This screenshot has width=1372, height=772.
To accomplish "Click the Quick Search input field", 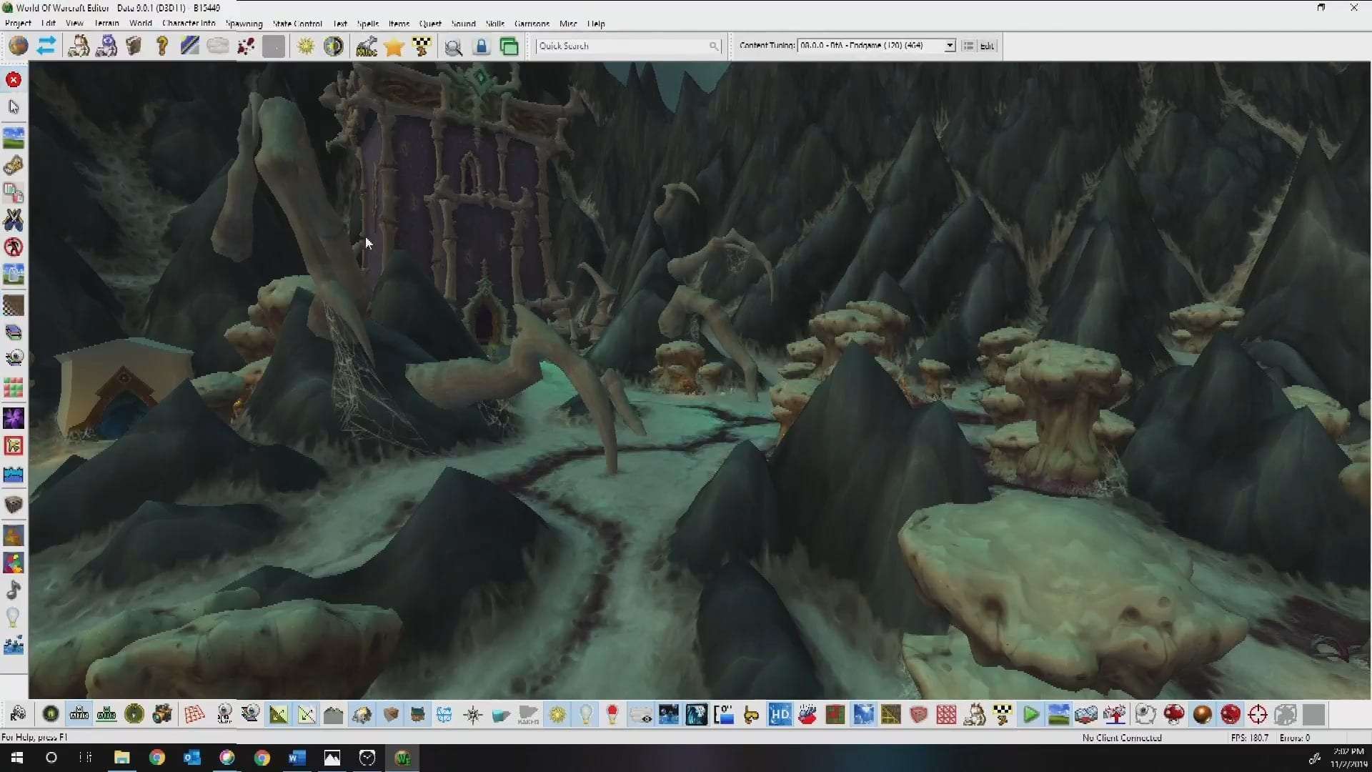I will (622, 46).
